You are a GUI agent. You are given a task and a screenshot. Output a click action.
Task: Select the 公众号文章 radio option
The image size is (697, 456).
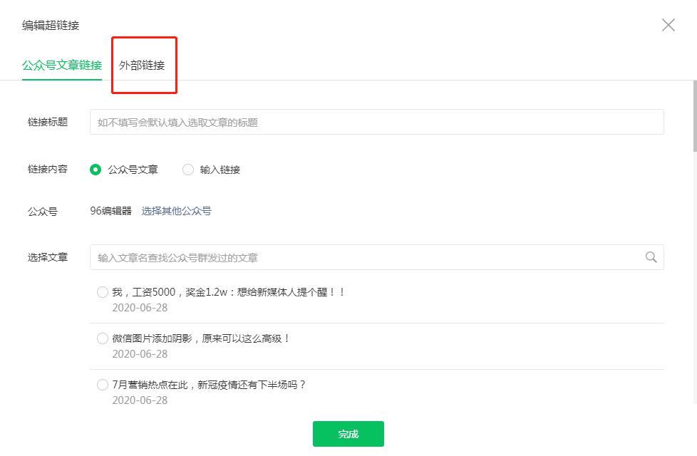(96, 170)
